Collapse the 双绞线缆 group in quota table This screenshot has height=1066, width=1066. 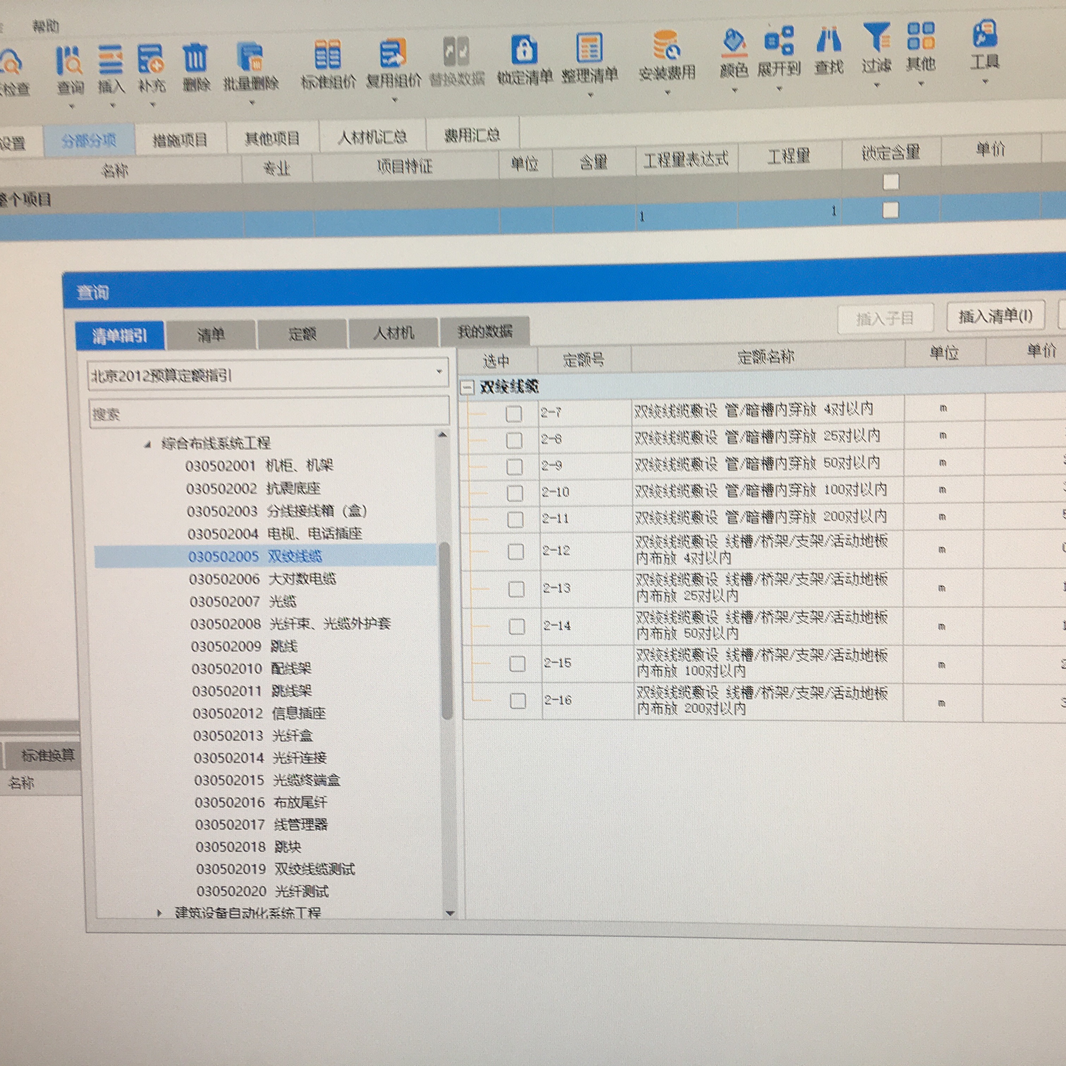[467, 387]
